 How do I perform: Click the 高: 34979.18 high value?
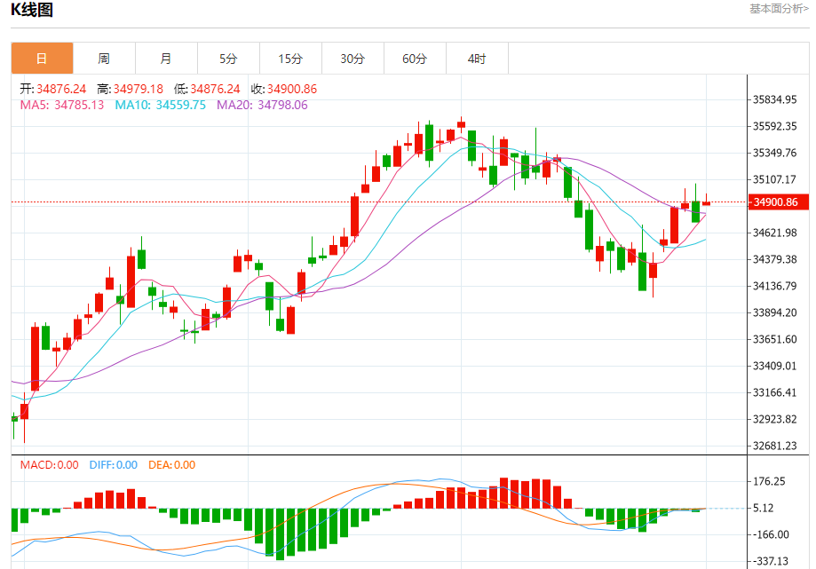pyautogui.click(x=131, y=89)
